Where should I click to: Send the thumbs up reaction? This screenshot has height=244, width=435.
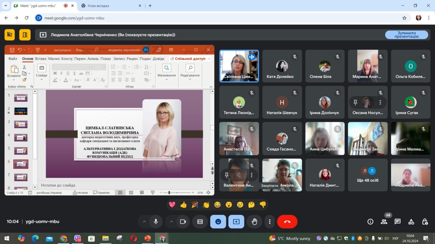(x=183, y=205)
